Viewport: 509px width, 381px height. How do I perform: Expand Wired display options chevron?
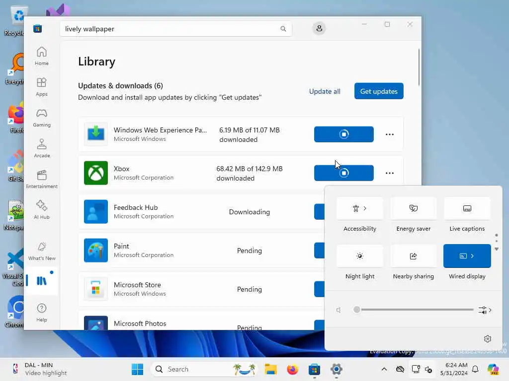[x=473, y=256]
